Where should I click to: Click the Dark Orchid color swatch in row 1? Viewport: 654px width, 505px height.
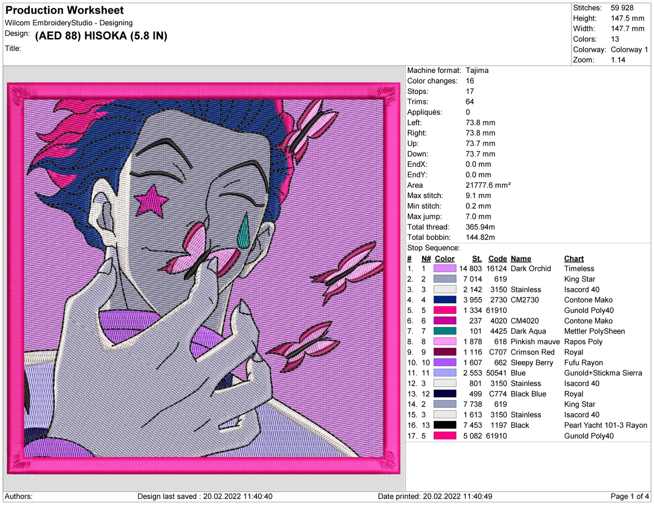pyautogui.click(x=444, y=269)
